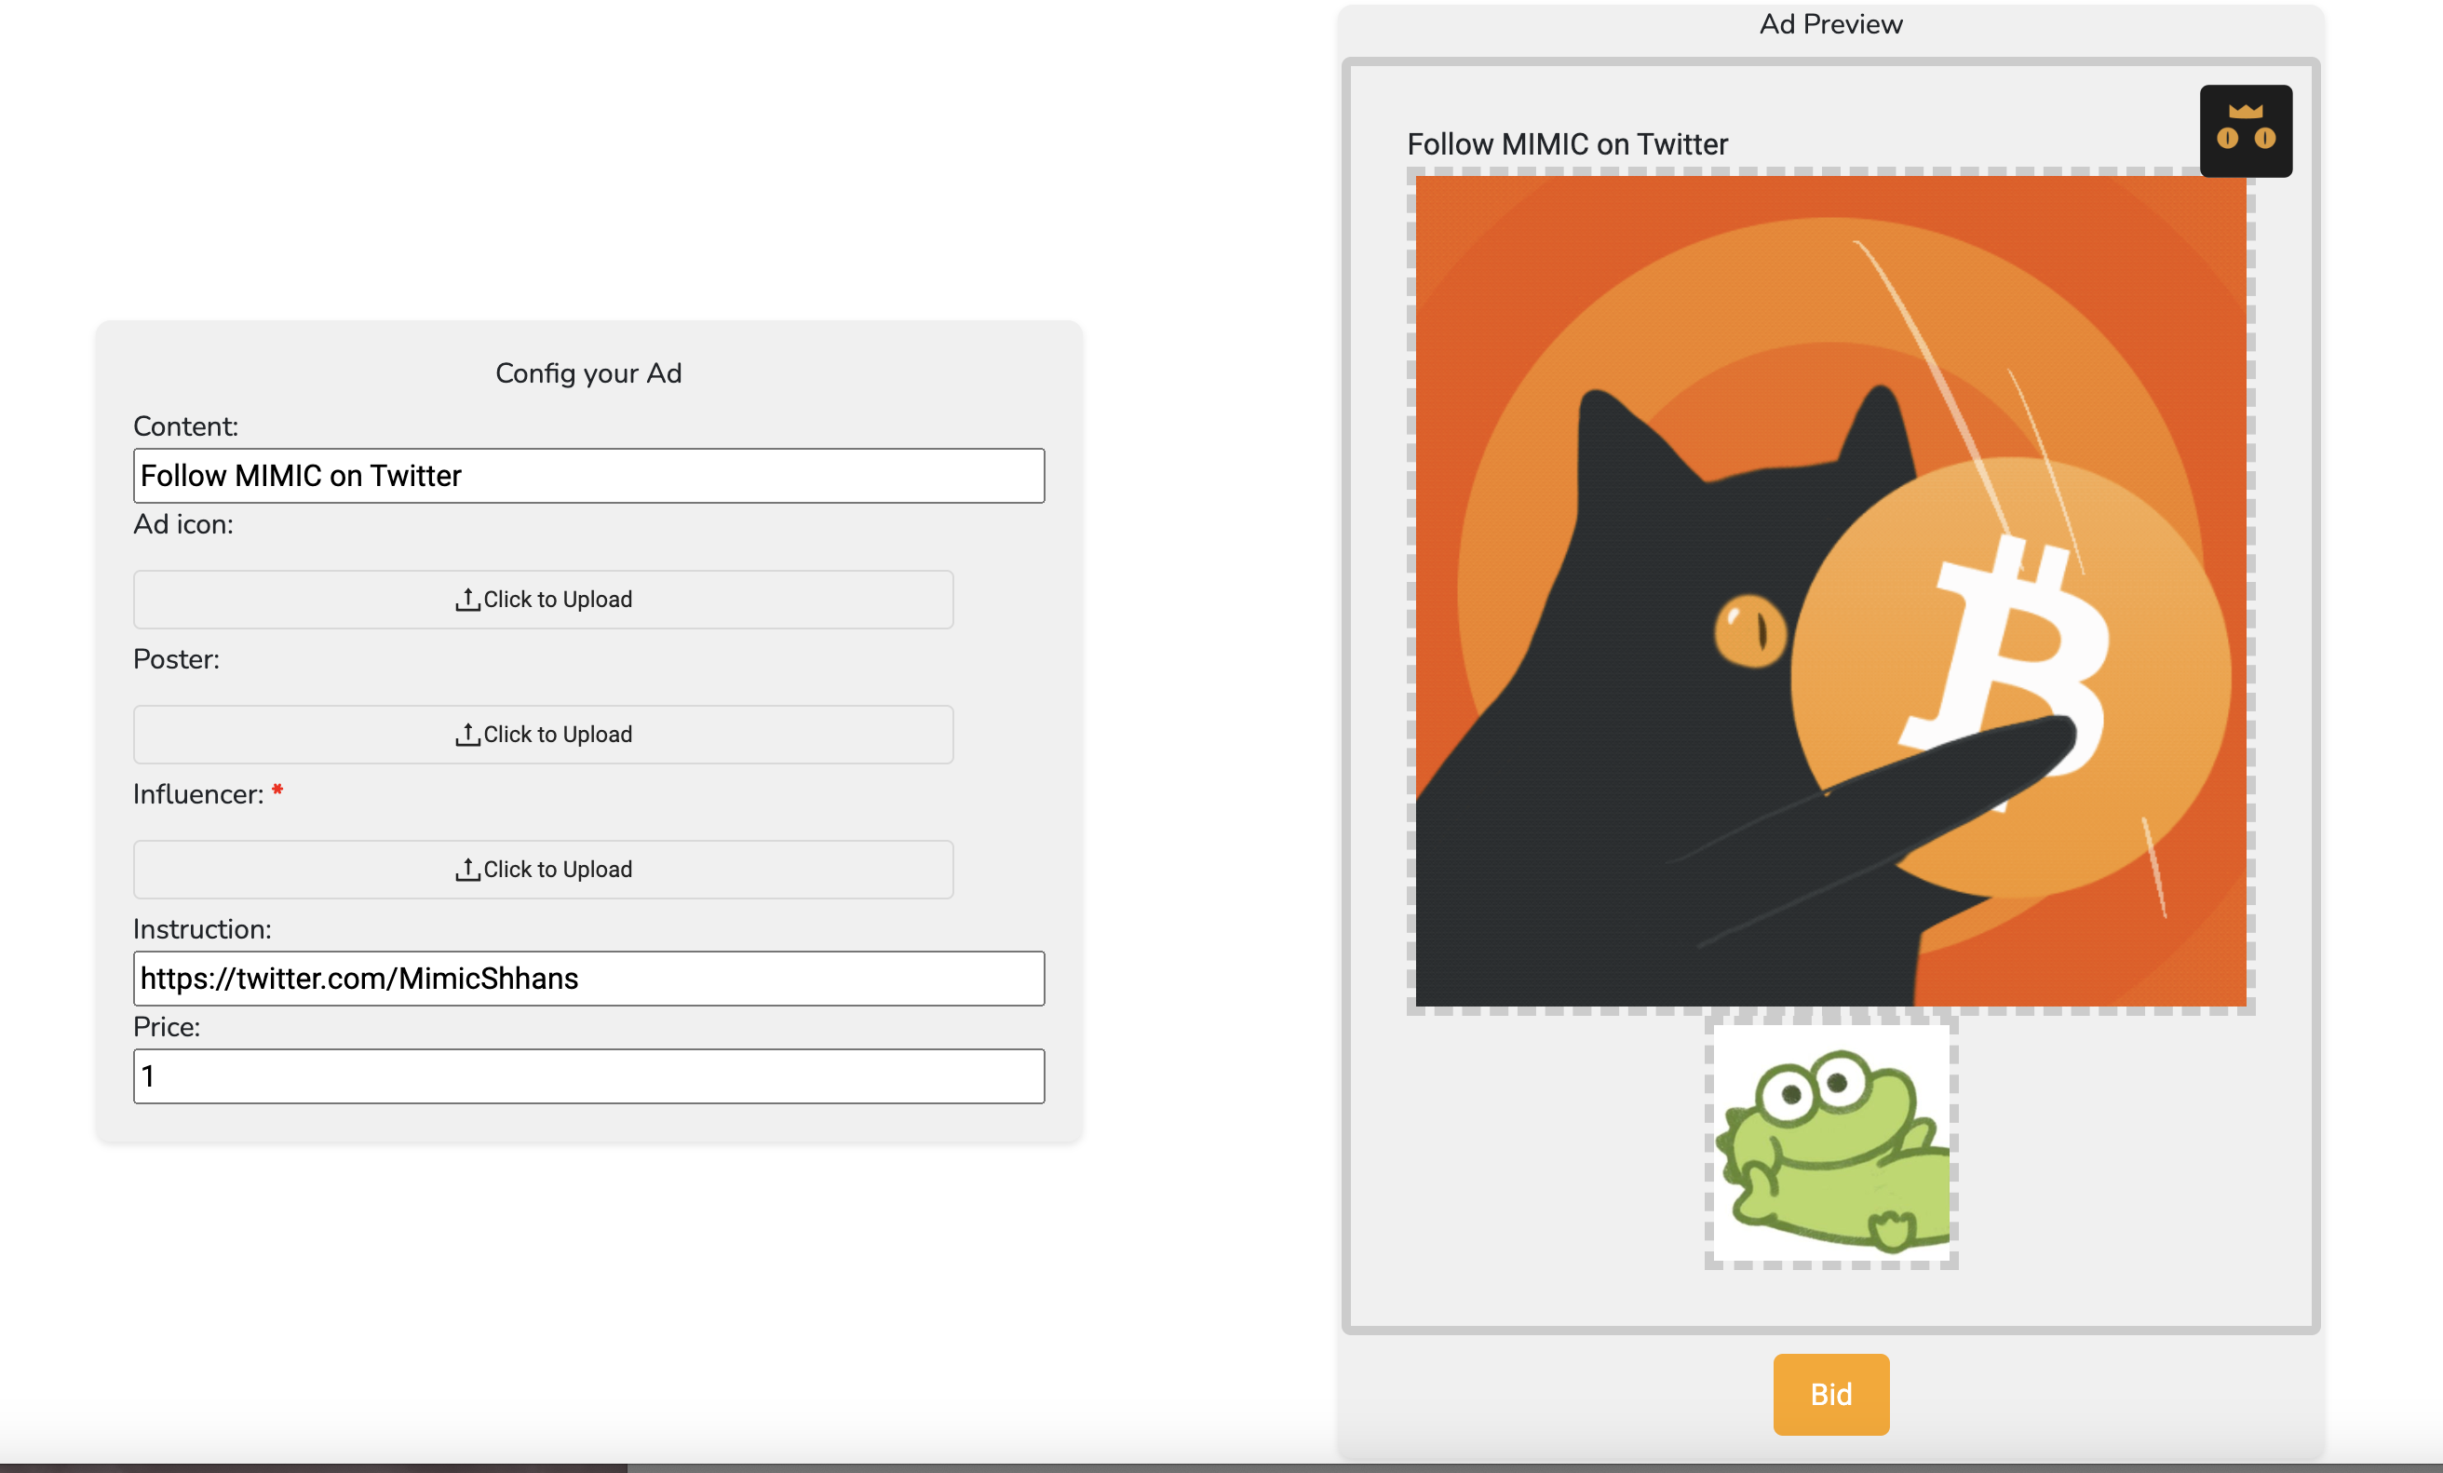2443x1473 pixels.
Task: Click the Ad icon upload arrow icon
Action: tap(468, 600)
